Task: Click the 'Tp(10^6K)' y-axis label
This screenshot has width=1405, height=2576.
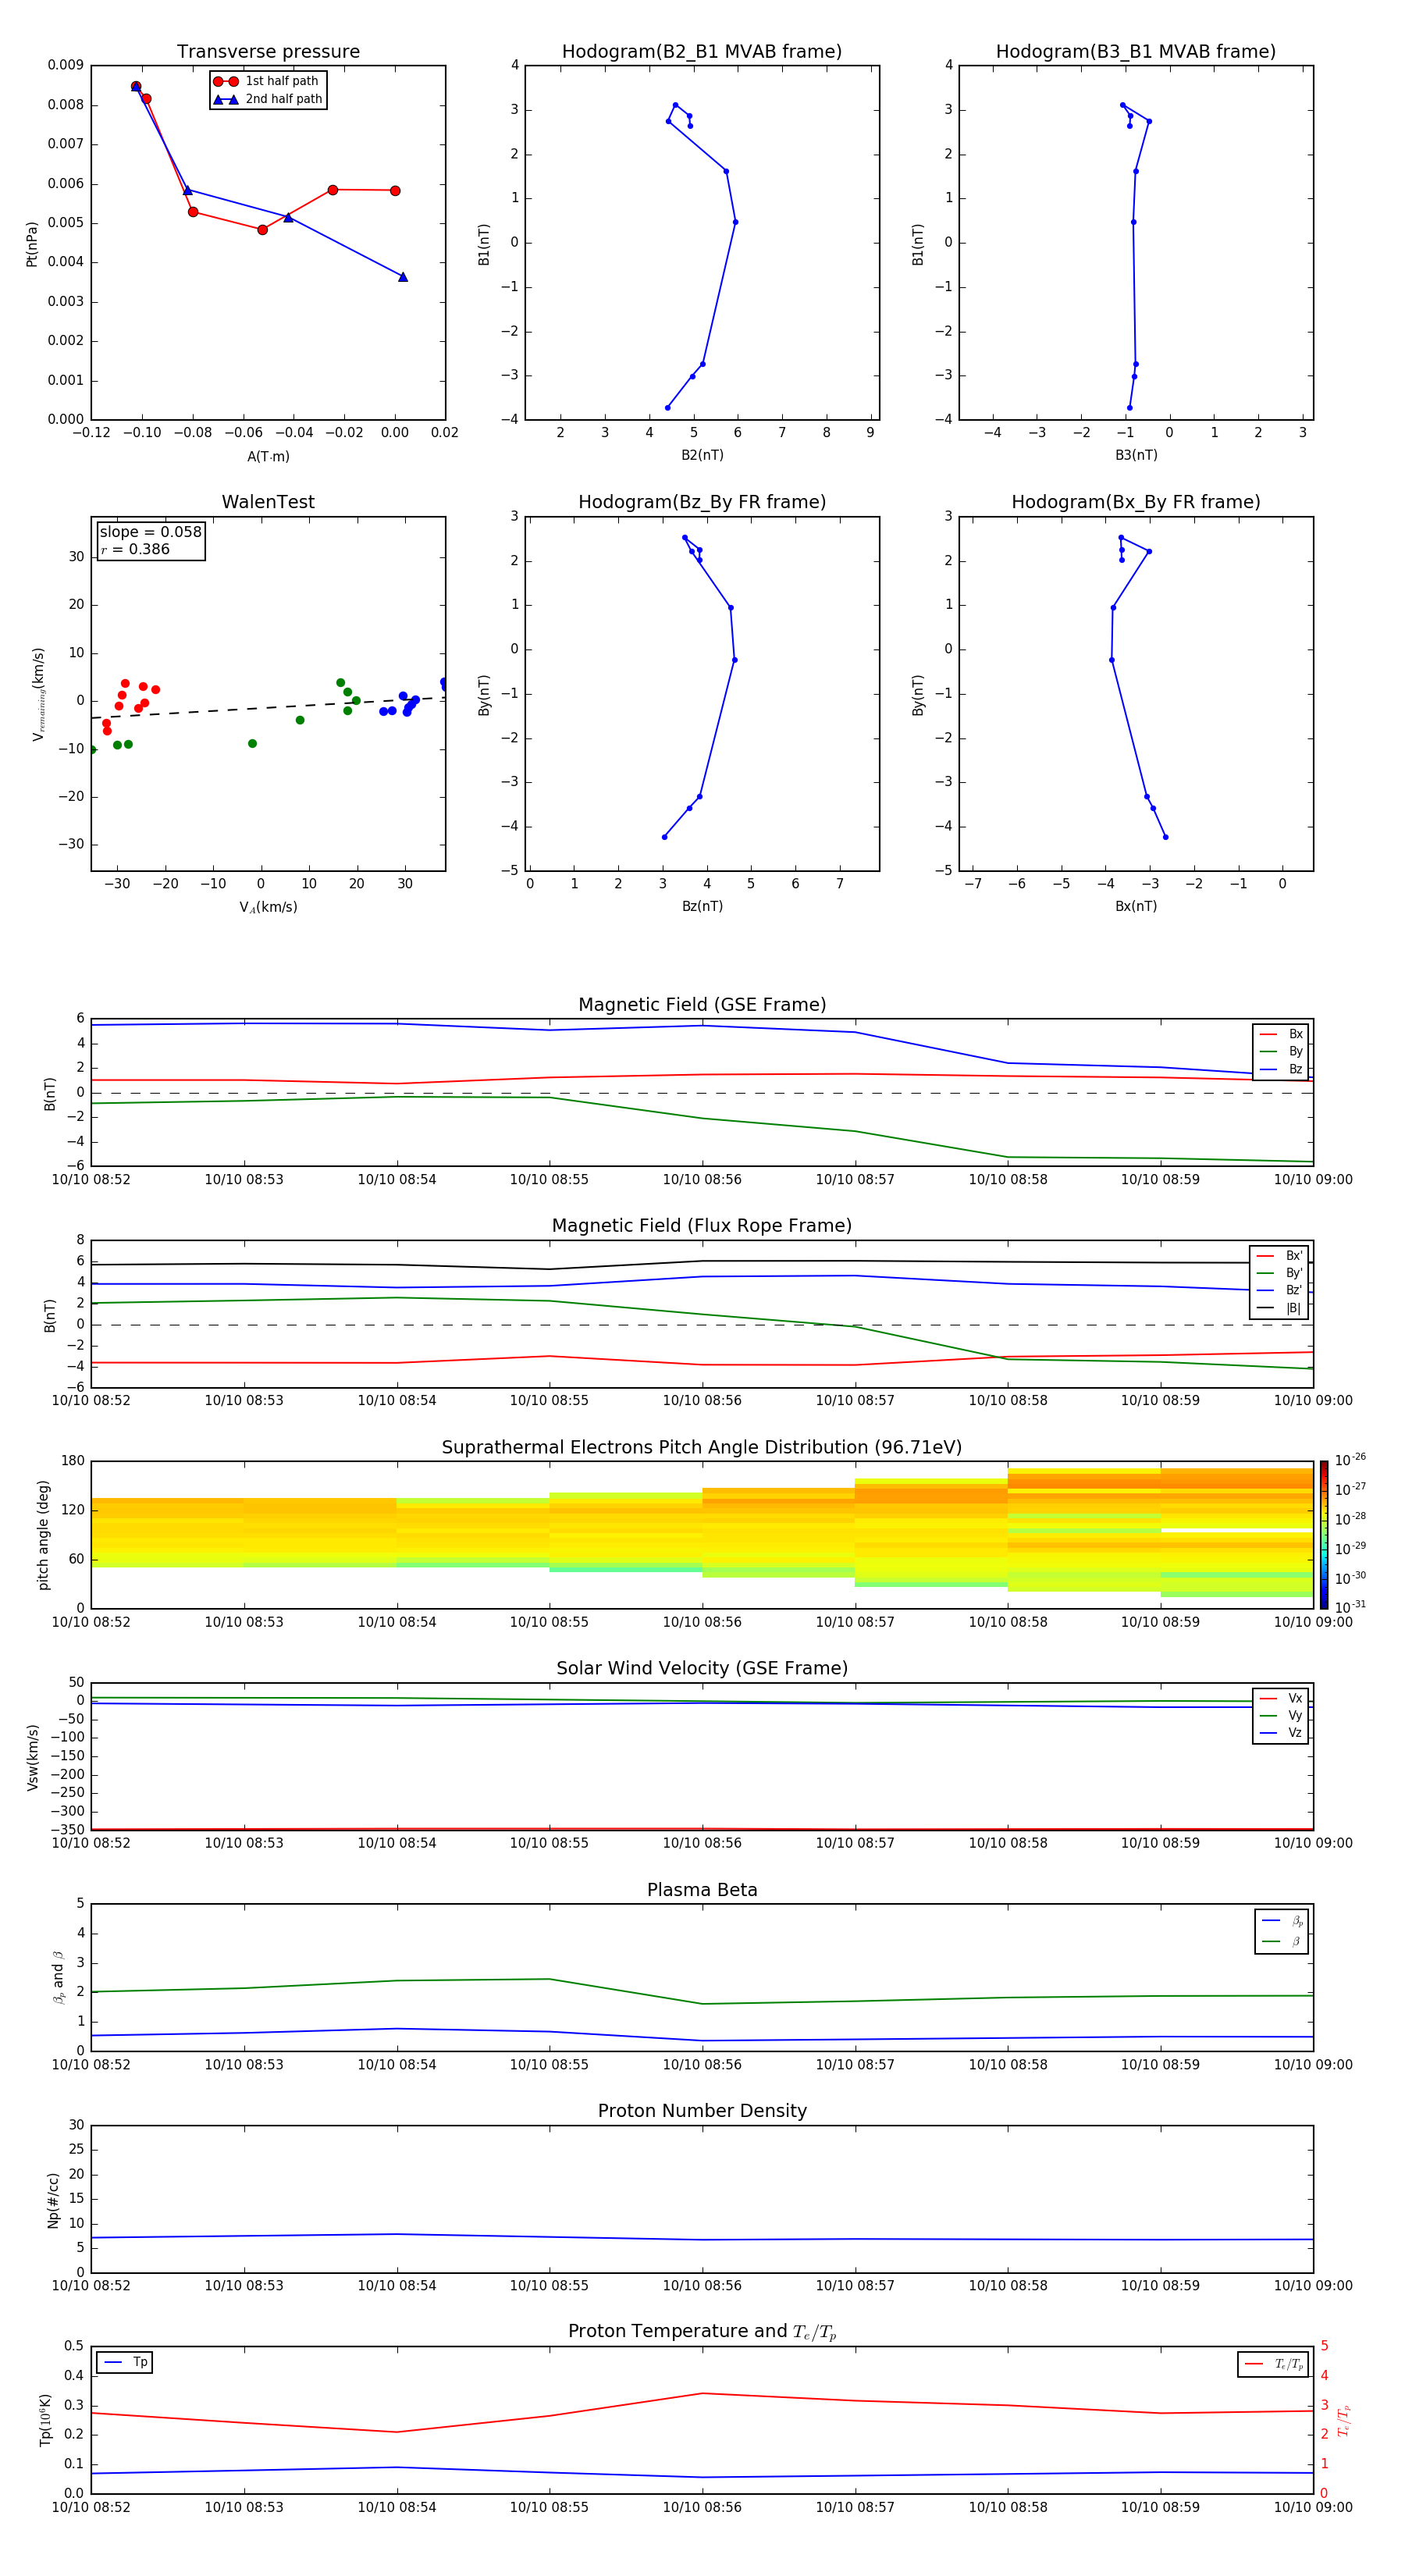Action: click(x=45, y=2420)
